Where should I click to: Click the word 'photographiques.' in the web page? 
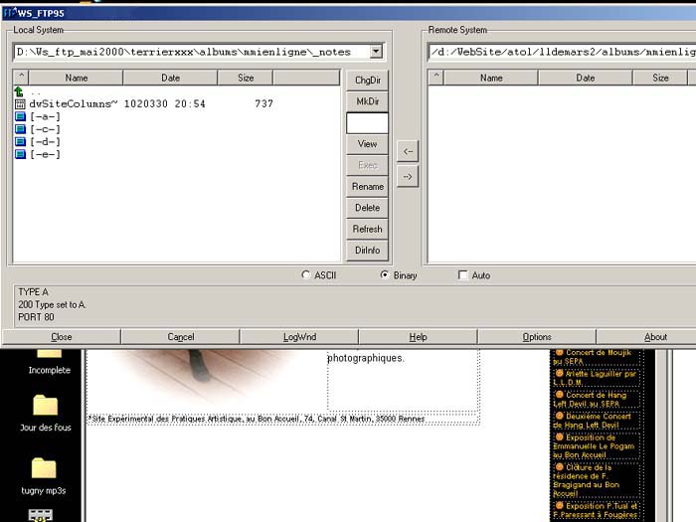click(366, 358)
